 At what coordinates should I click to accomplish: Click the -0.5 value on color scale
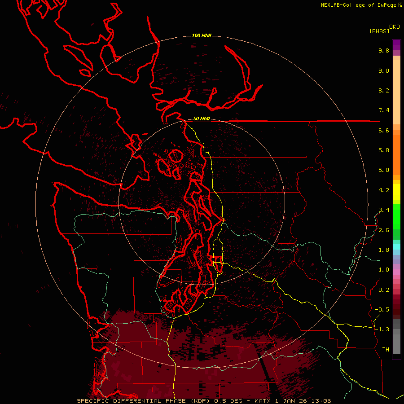click(x=382, y=310)
